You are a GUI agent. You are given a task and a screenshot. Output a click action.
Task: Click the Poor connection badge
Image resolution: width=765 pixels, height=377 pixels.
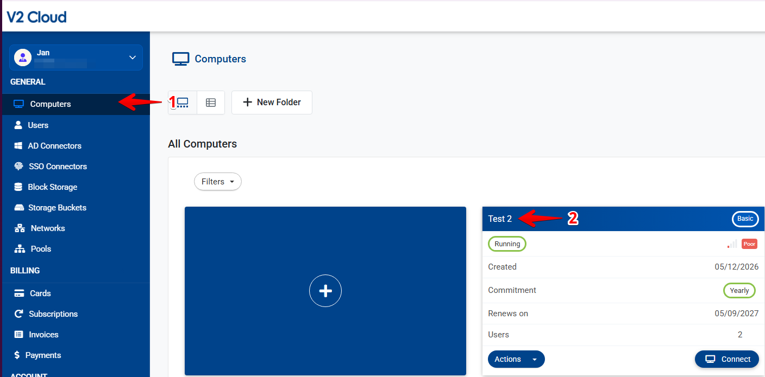click(750, 244)
